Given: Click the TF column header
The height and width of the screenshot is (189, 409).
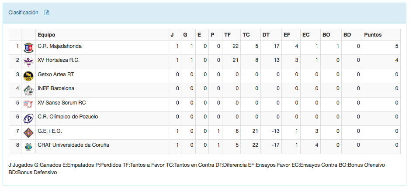Looking at the screenshot, I should coord(227,35).
